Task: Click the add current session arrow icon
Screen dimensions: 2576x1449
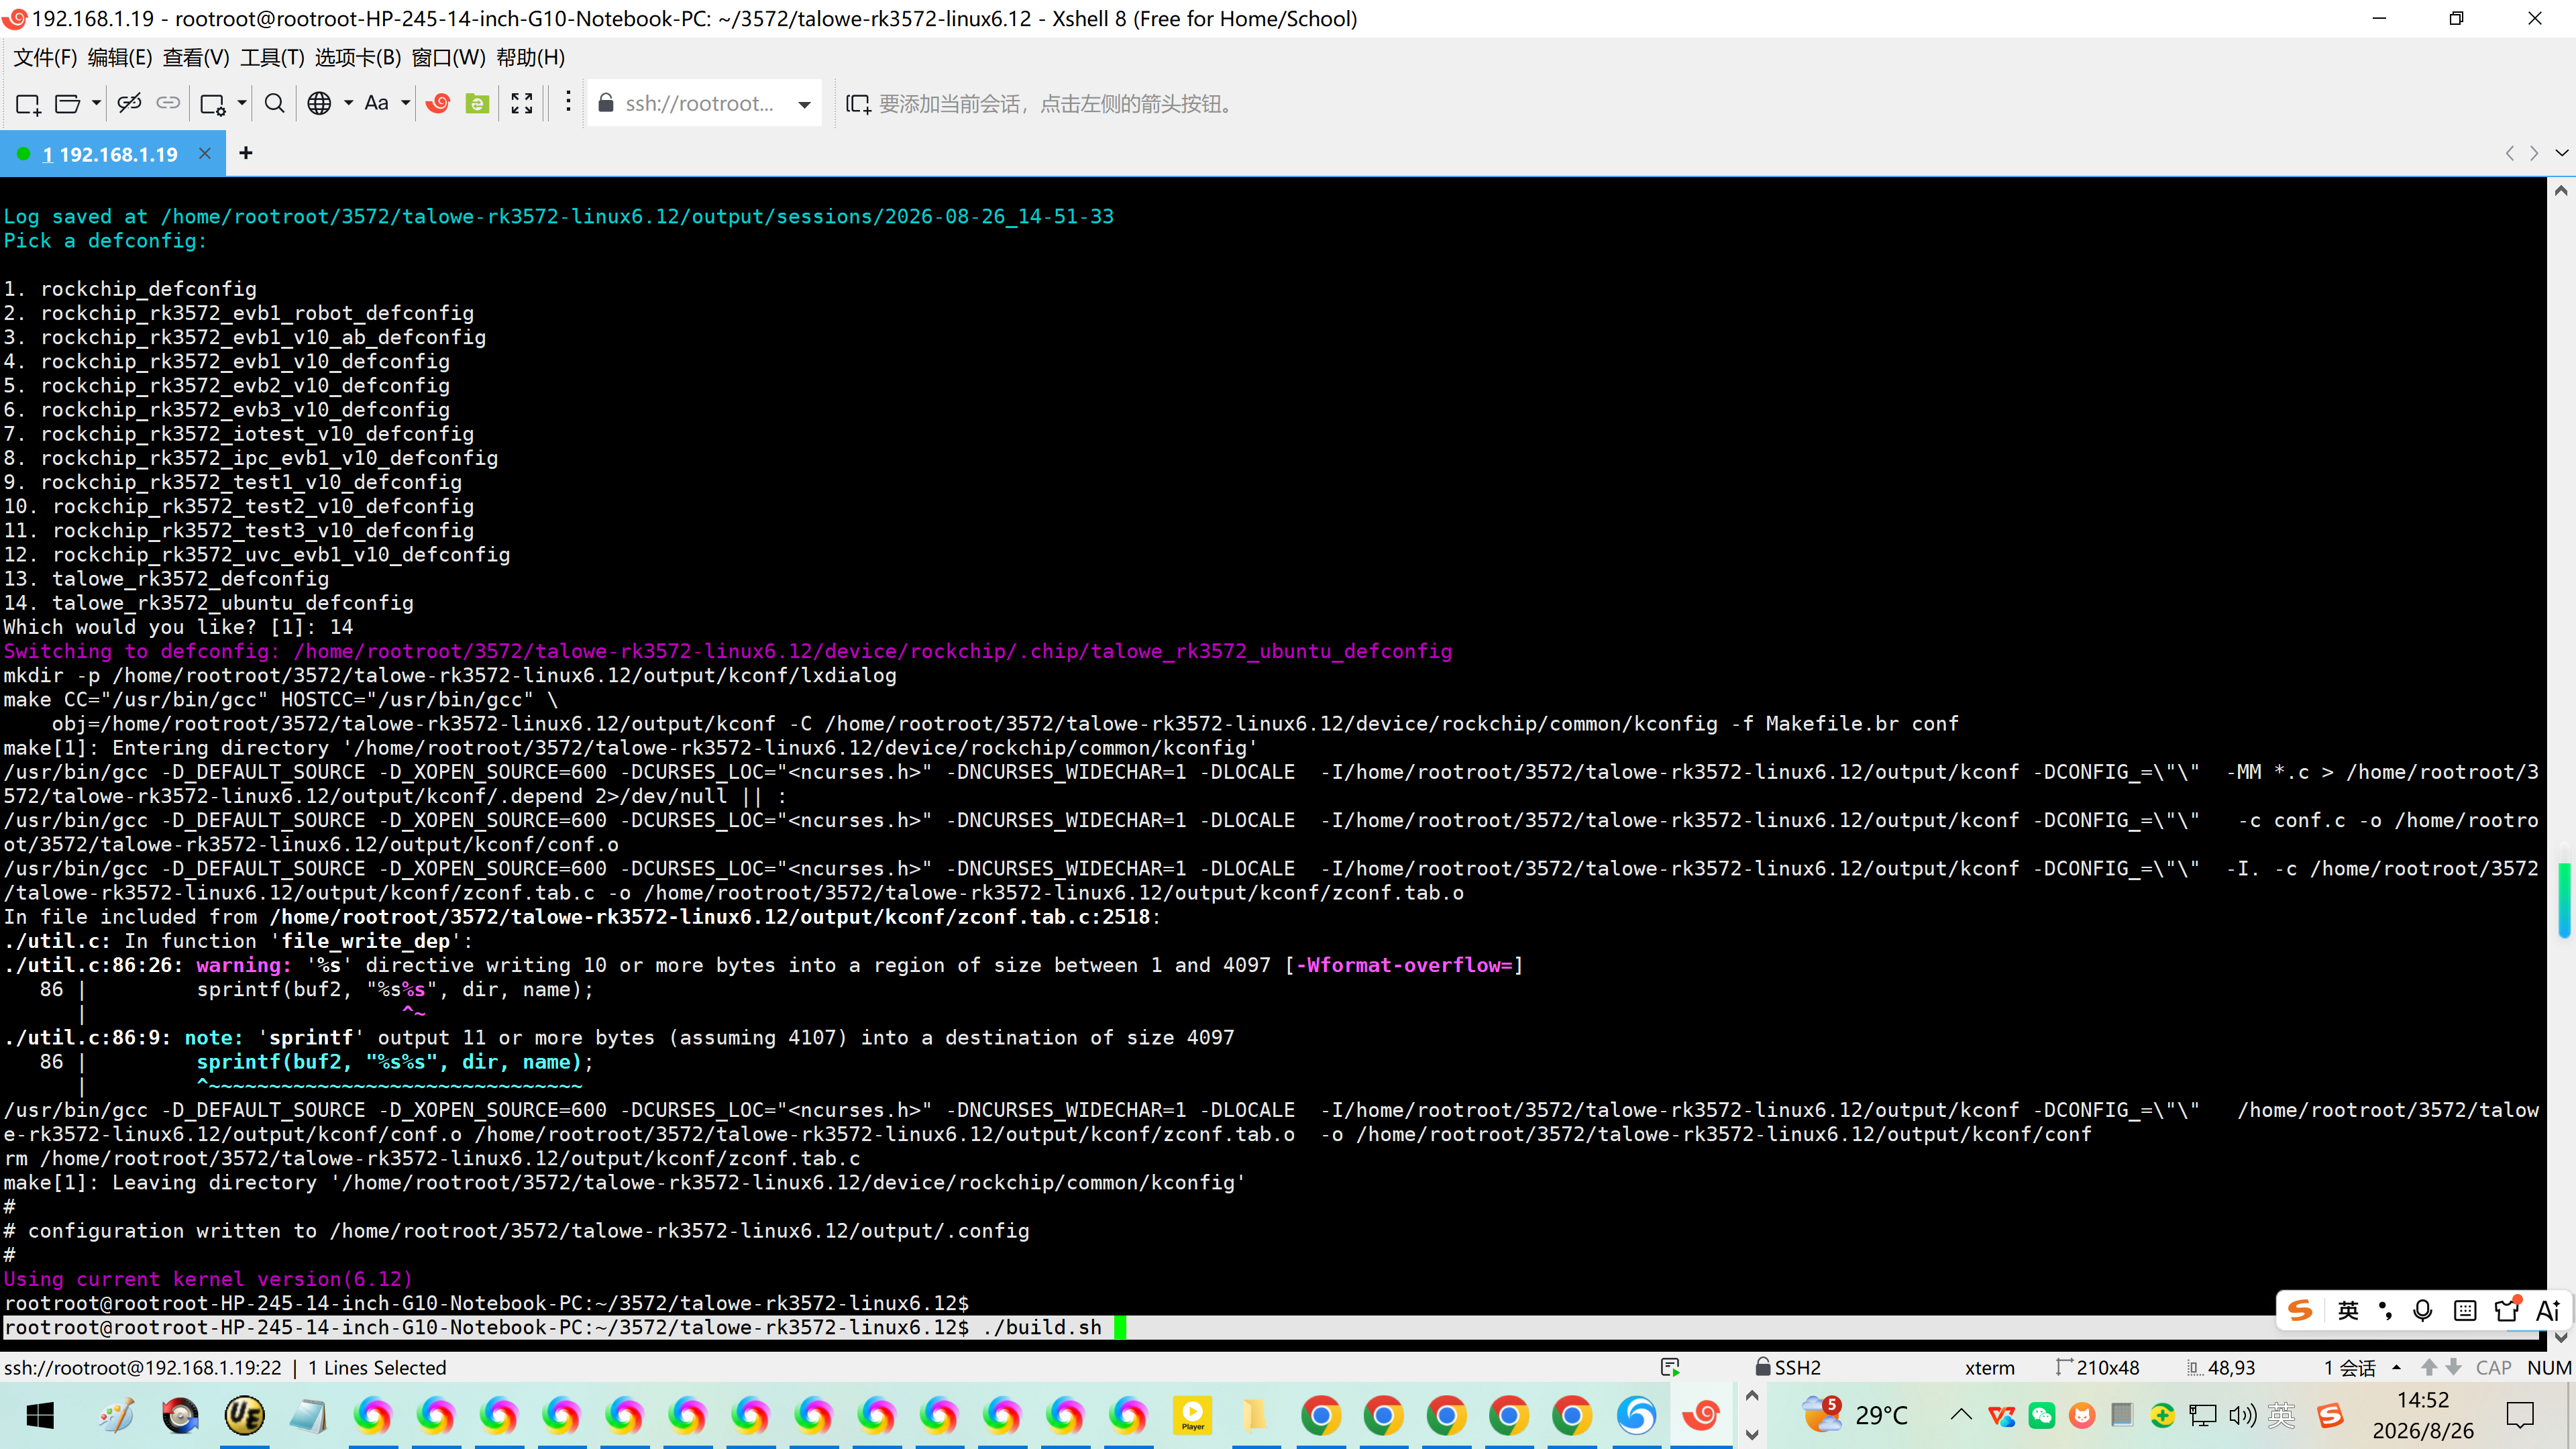Action: coord(858,104)
